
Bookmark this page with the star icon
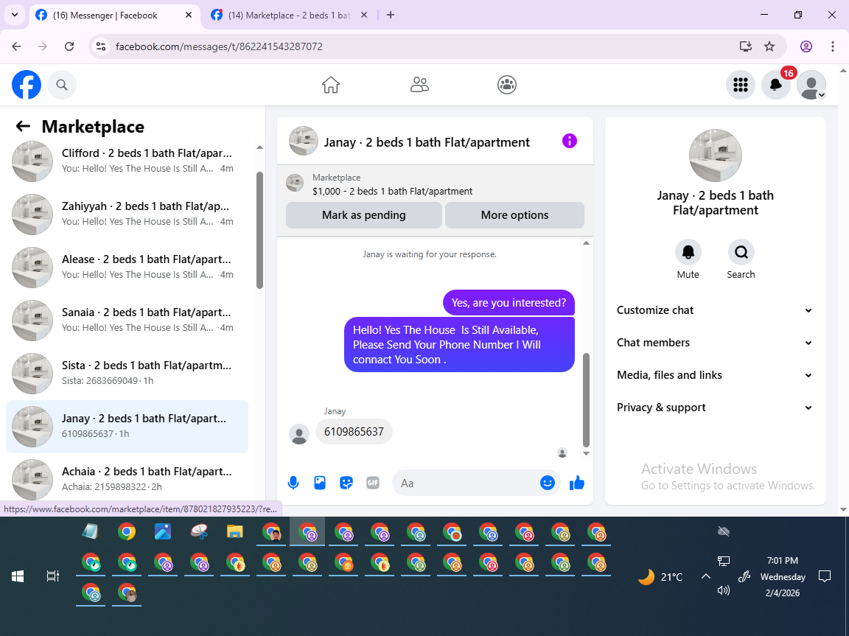[x=769, y=46]
